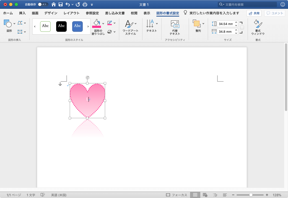Switch to web layout view icon
This screenshot has width=288, height=198.
(205, 195)
